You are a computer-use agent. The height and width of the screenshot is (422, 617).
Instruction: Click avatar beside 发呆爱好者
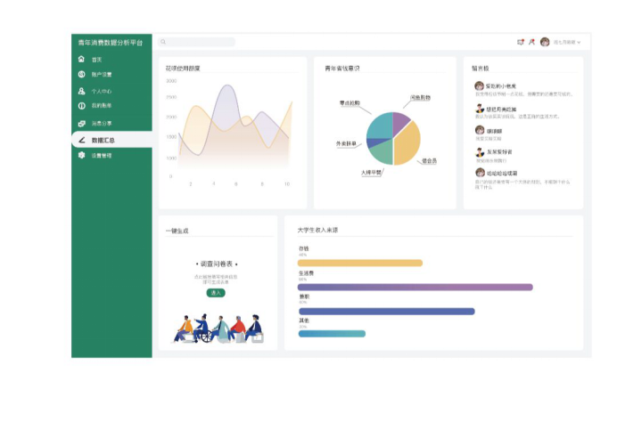pyautogui.click(x=480, y=152)
